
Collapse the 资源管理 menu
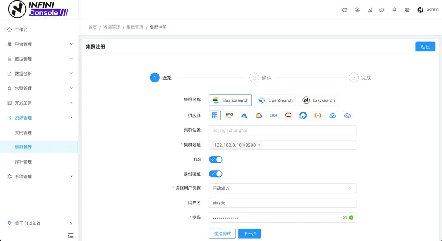tap(39, 118)
